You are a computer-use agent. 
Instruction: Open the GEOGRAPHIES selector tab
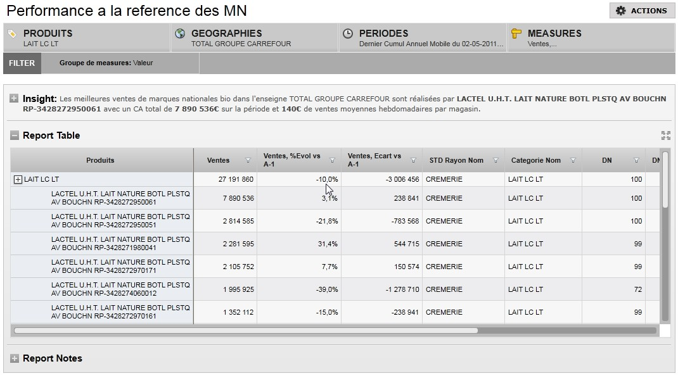pyautogui.click(x=255, y=38)
